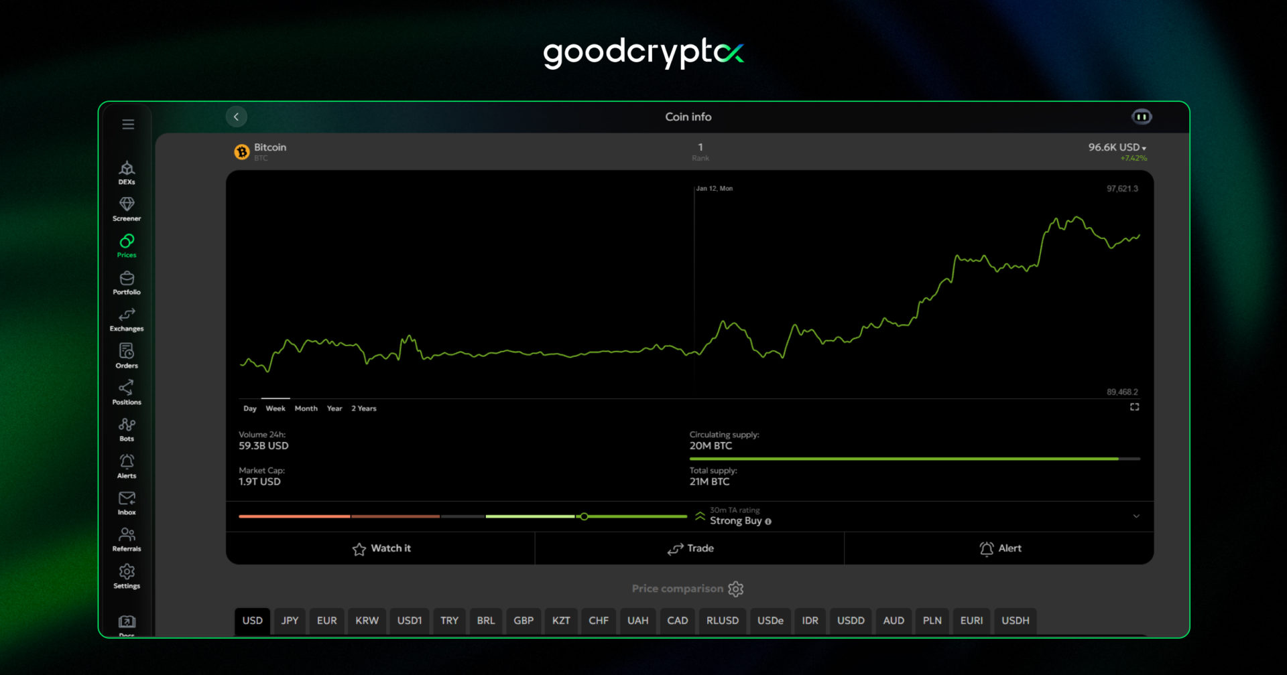Click the TA rating gauge marker
The image size is (1287, 675).
pyautogui.click(x=584, y=516)
